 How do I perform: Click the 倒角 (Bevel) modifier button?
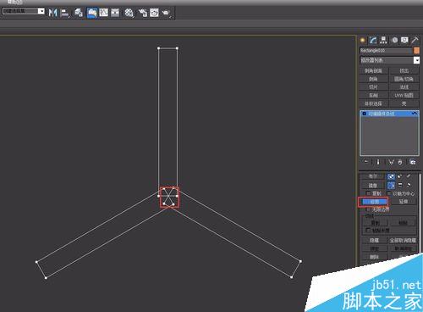pyautogui.click(x=374, y=79)
